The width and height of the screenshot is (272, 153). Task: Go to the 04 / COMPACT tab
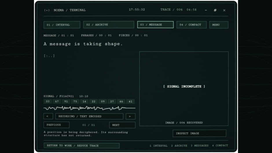pyautogui.click(x=192, y=25)
